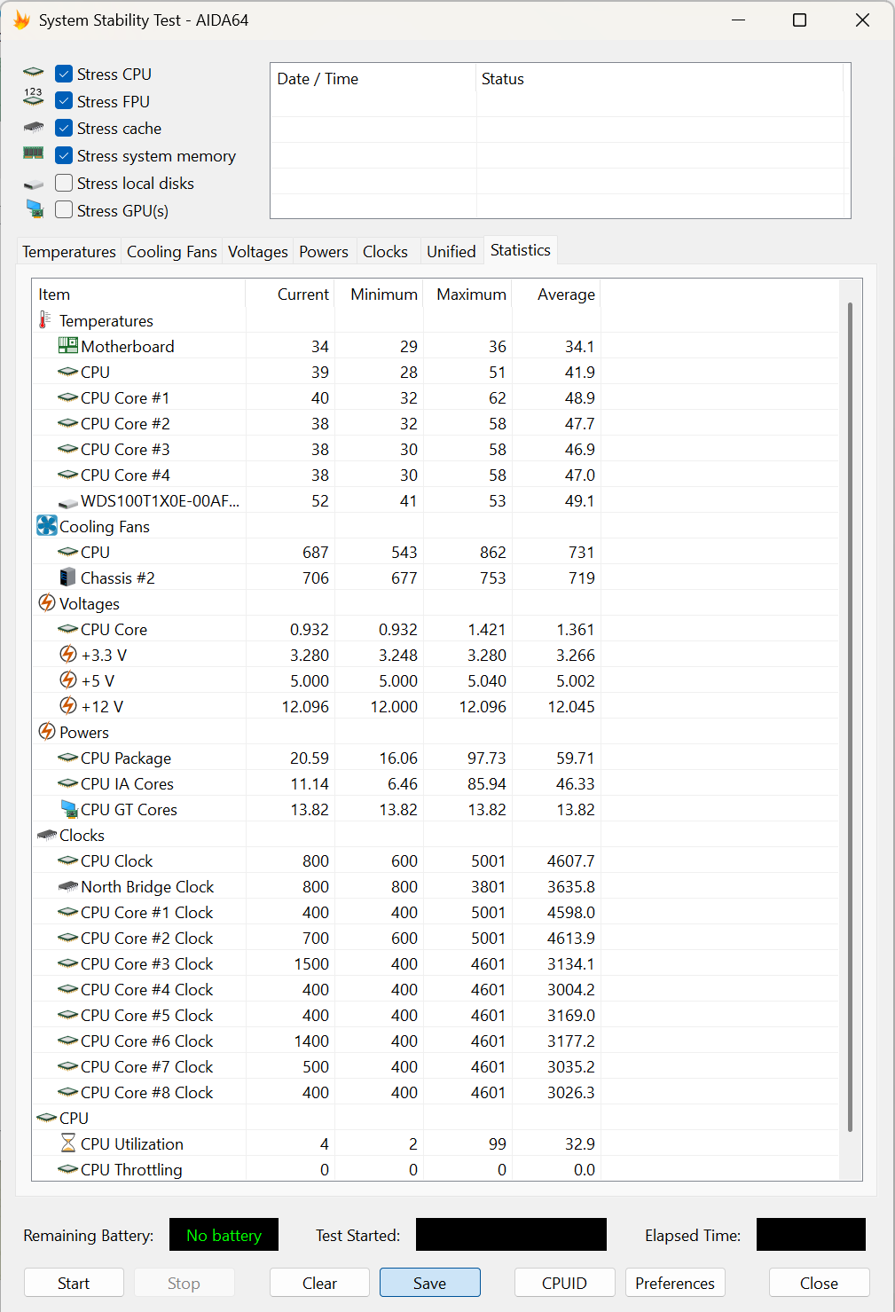Open the Unified tab

tap(451, 252)
